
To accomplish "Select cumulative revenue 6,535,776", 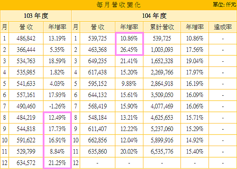I will coord(162,152).
